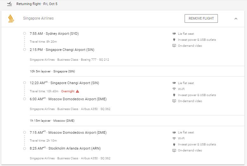The height and width of the screenshot is (166, 247).
Task: Click the Lie flat seat icon for the Moscow to Stockholm leg
Action: tap(174, 132)
